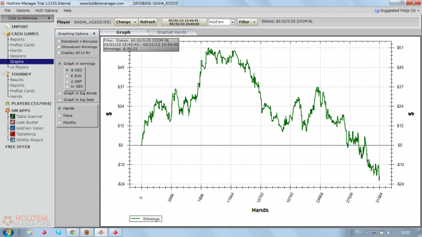The height and width of the screenshot is (237, 422).
Task: Click the Skype icon in taskbar
Action: (58, 232)
